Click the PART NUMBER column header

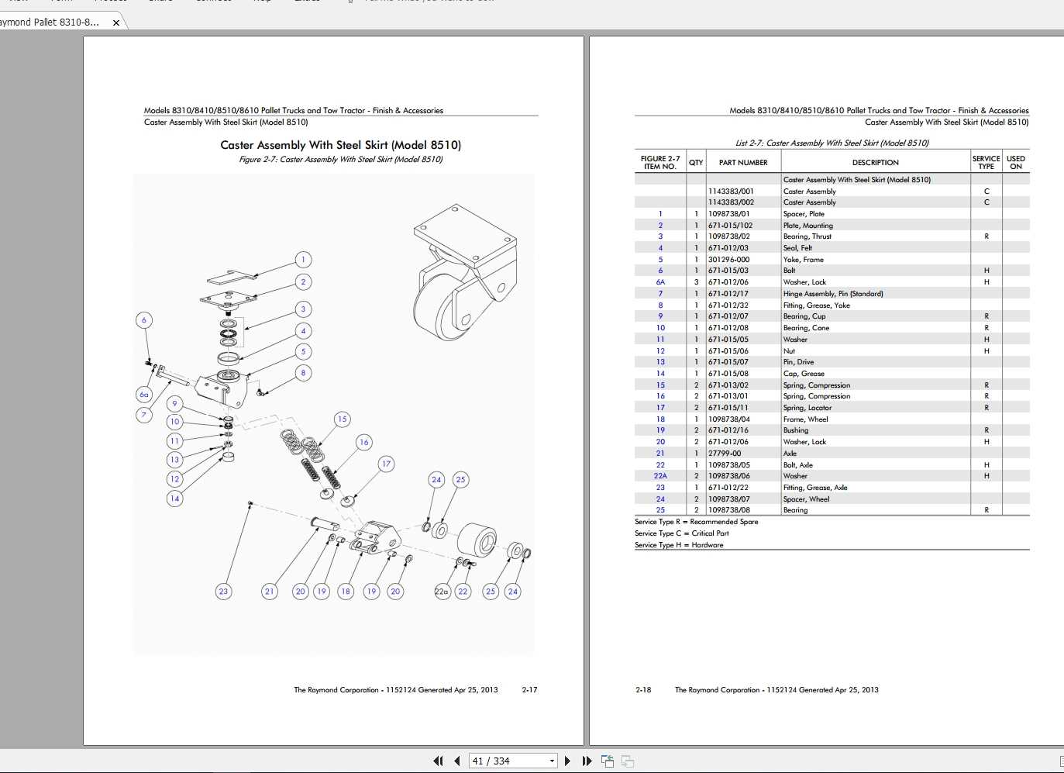[x=743, y=163]
